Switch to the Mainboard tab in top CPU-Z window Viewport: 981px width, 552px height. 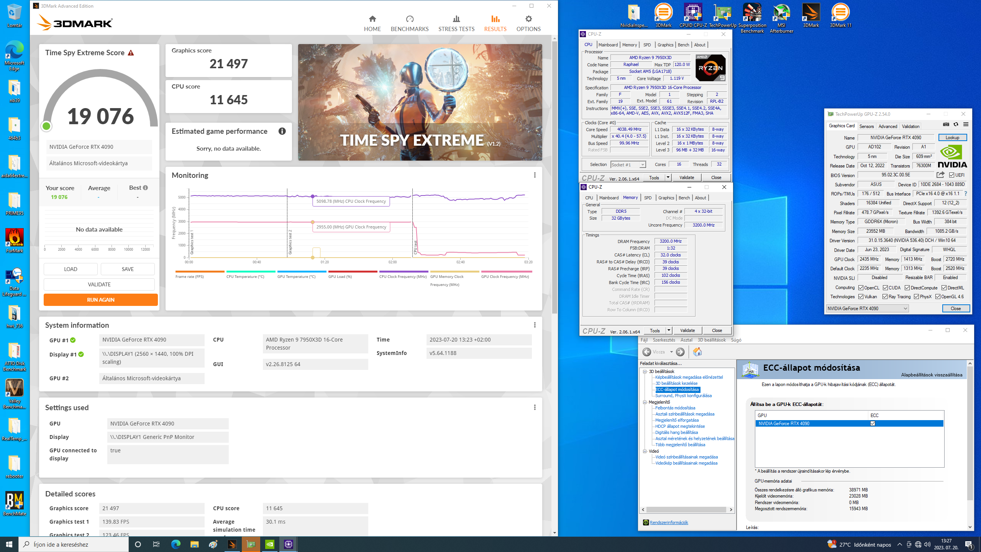click(608, 45)
